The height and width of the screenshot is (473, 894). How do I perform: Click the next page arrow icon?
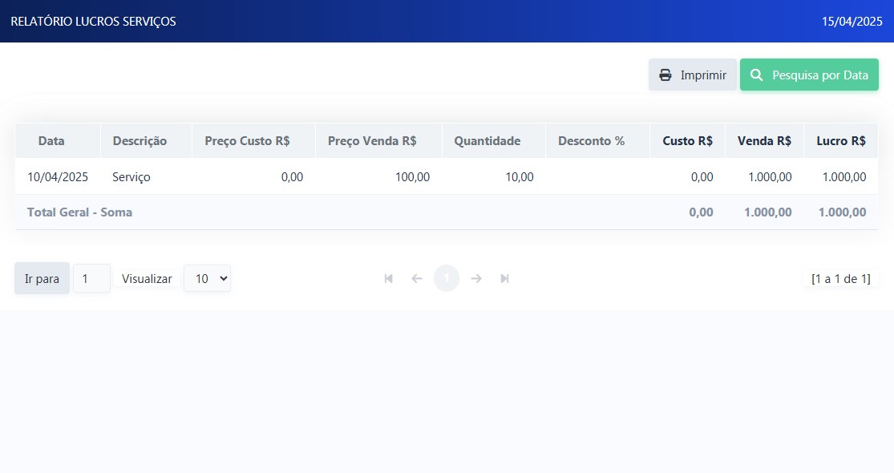tap(476, 279)
